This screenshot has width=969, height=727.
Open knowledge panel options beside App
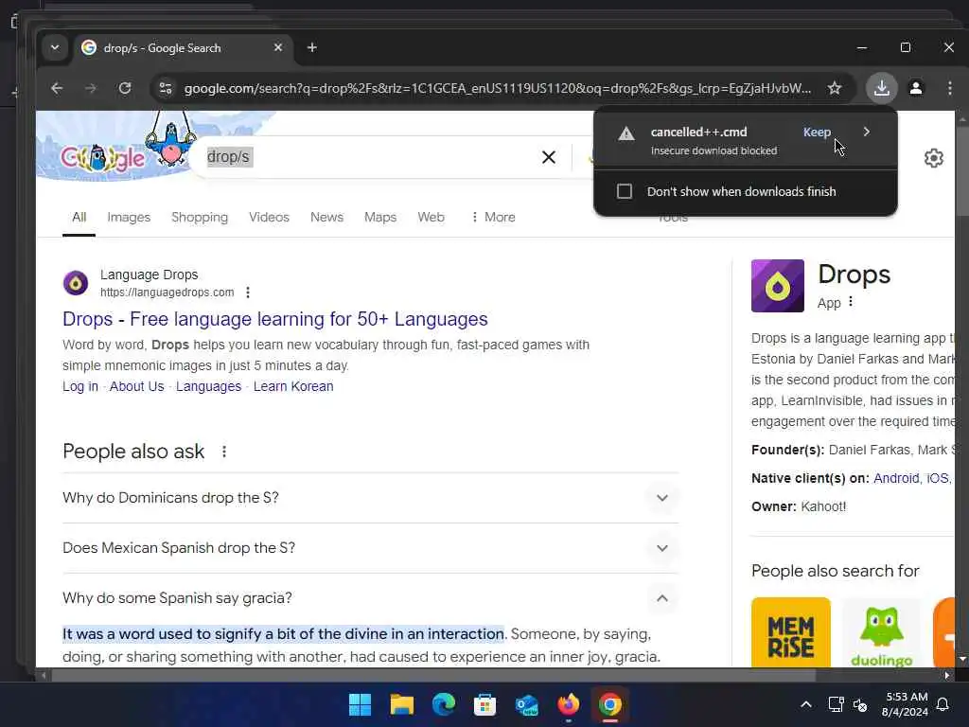click(x=851, y=302)
